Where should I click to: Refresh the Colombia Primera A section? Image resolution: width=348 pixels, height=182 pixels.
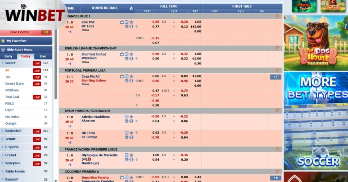[277, 171]
